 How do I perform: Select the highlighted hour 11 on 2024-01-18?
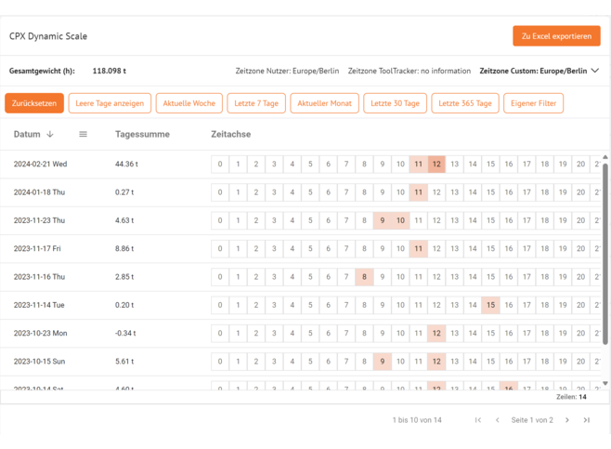click(419, 192)
